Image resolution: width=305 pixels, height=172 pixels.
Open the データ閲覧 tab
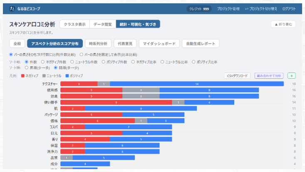click(x=103, y=24)
